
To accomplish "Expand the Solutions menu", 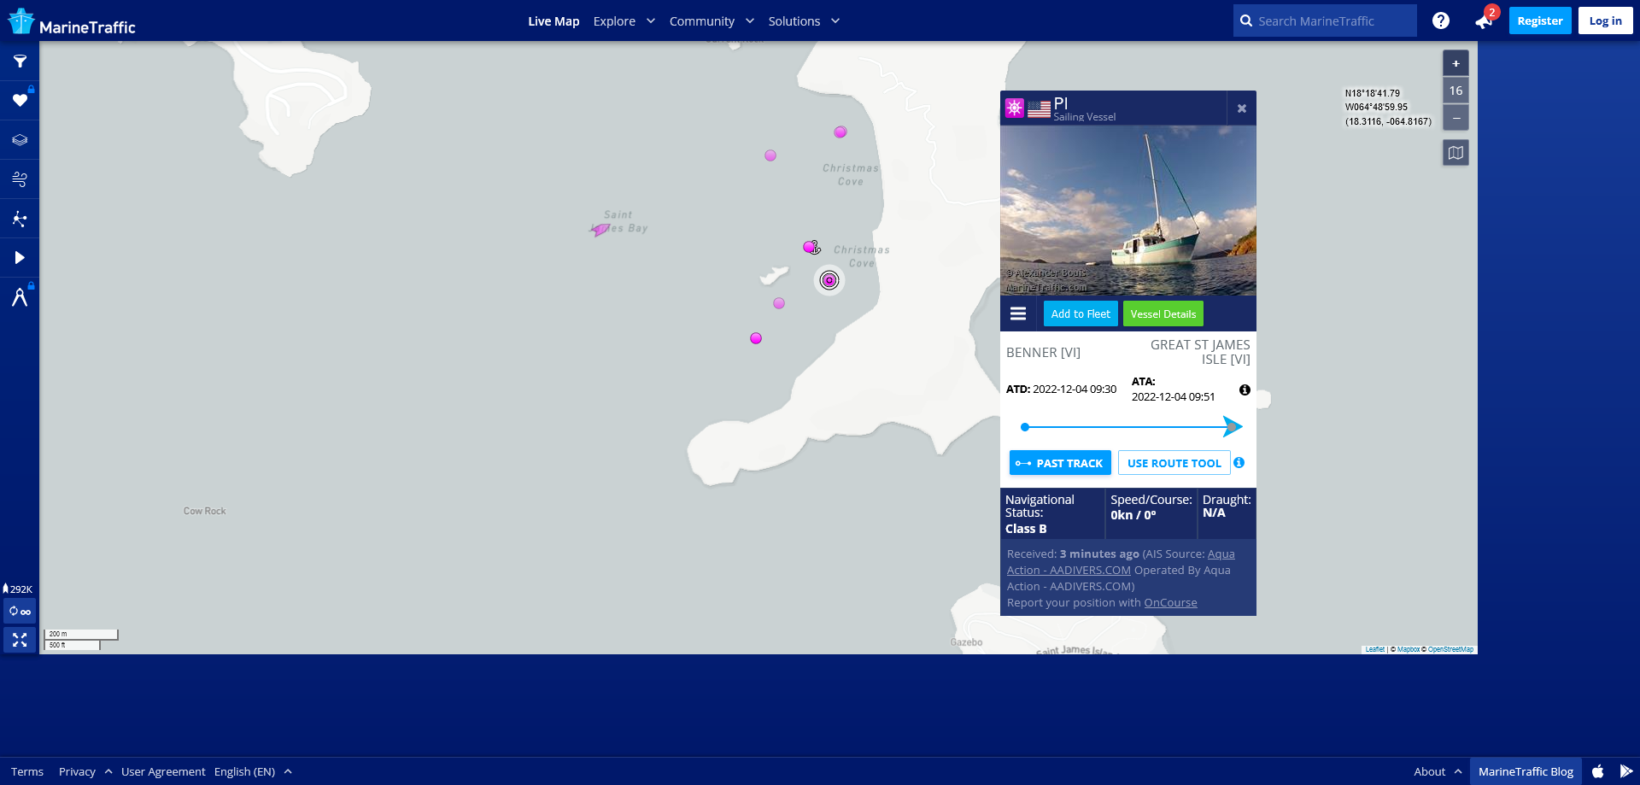I will 804,21.
